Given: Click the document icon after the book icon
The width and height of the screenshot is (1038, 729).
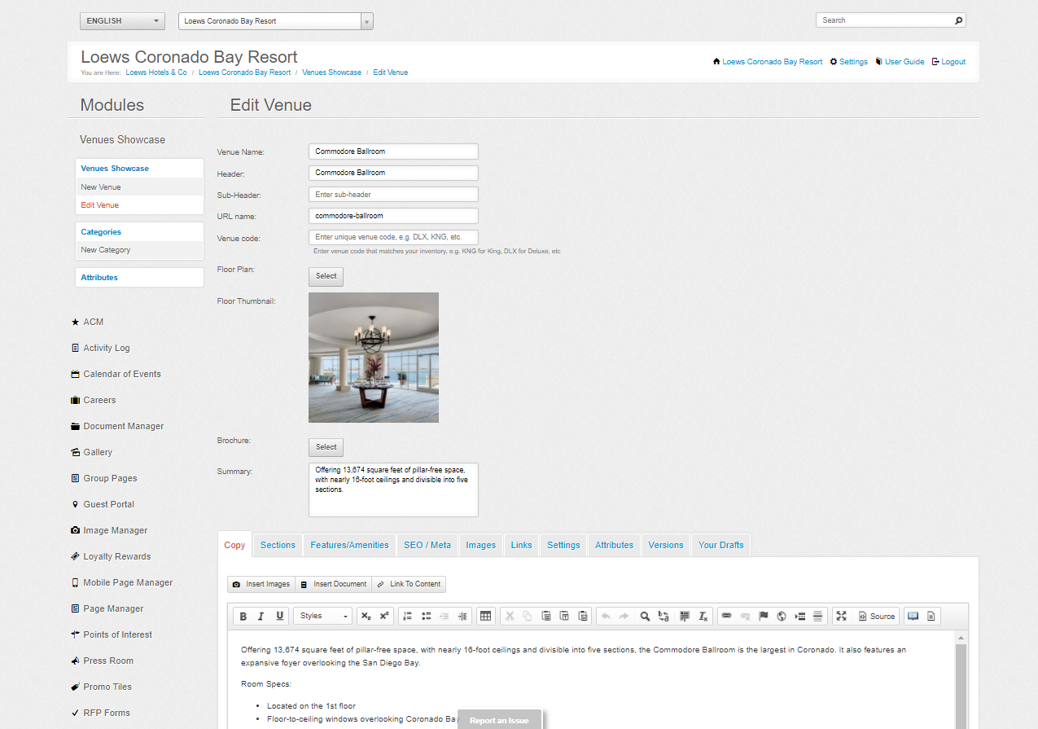Looking at the screenshot, I should [x=931, y=617].
